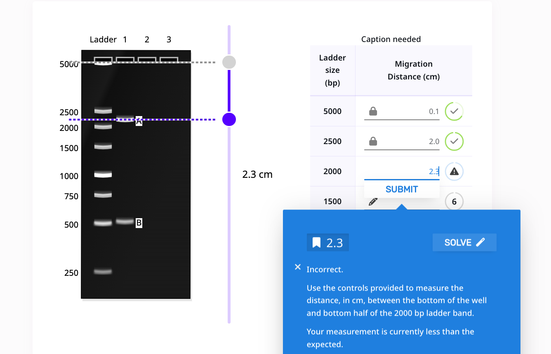Viewport: 551px width, 354px height.
Task: Click the SOLVE button
Action: [464, 242]
